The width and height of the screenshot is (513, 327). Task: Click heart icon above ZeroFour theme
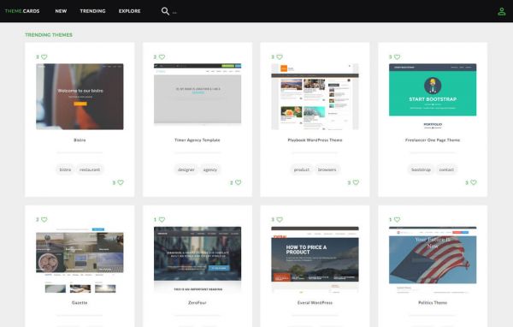click(162, 219)
